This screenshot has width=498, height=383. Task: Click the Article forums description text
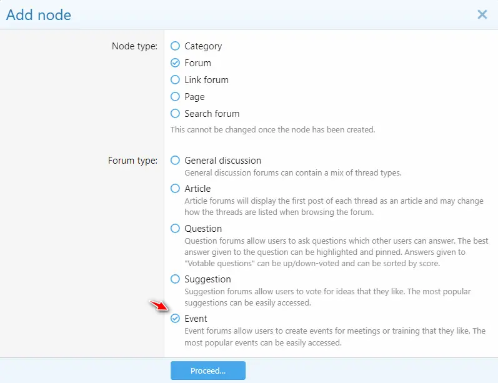[x=334, y=206]
